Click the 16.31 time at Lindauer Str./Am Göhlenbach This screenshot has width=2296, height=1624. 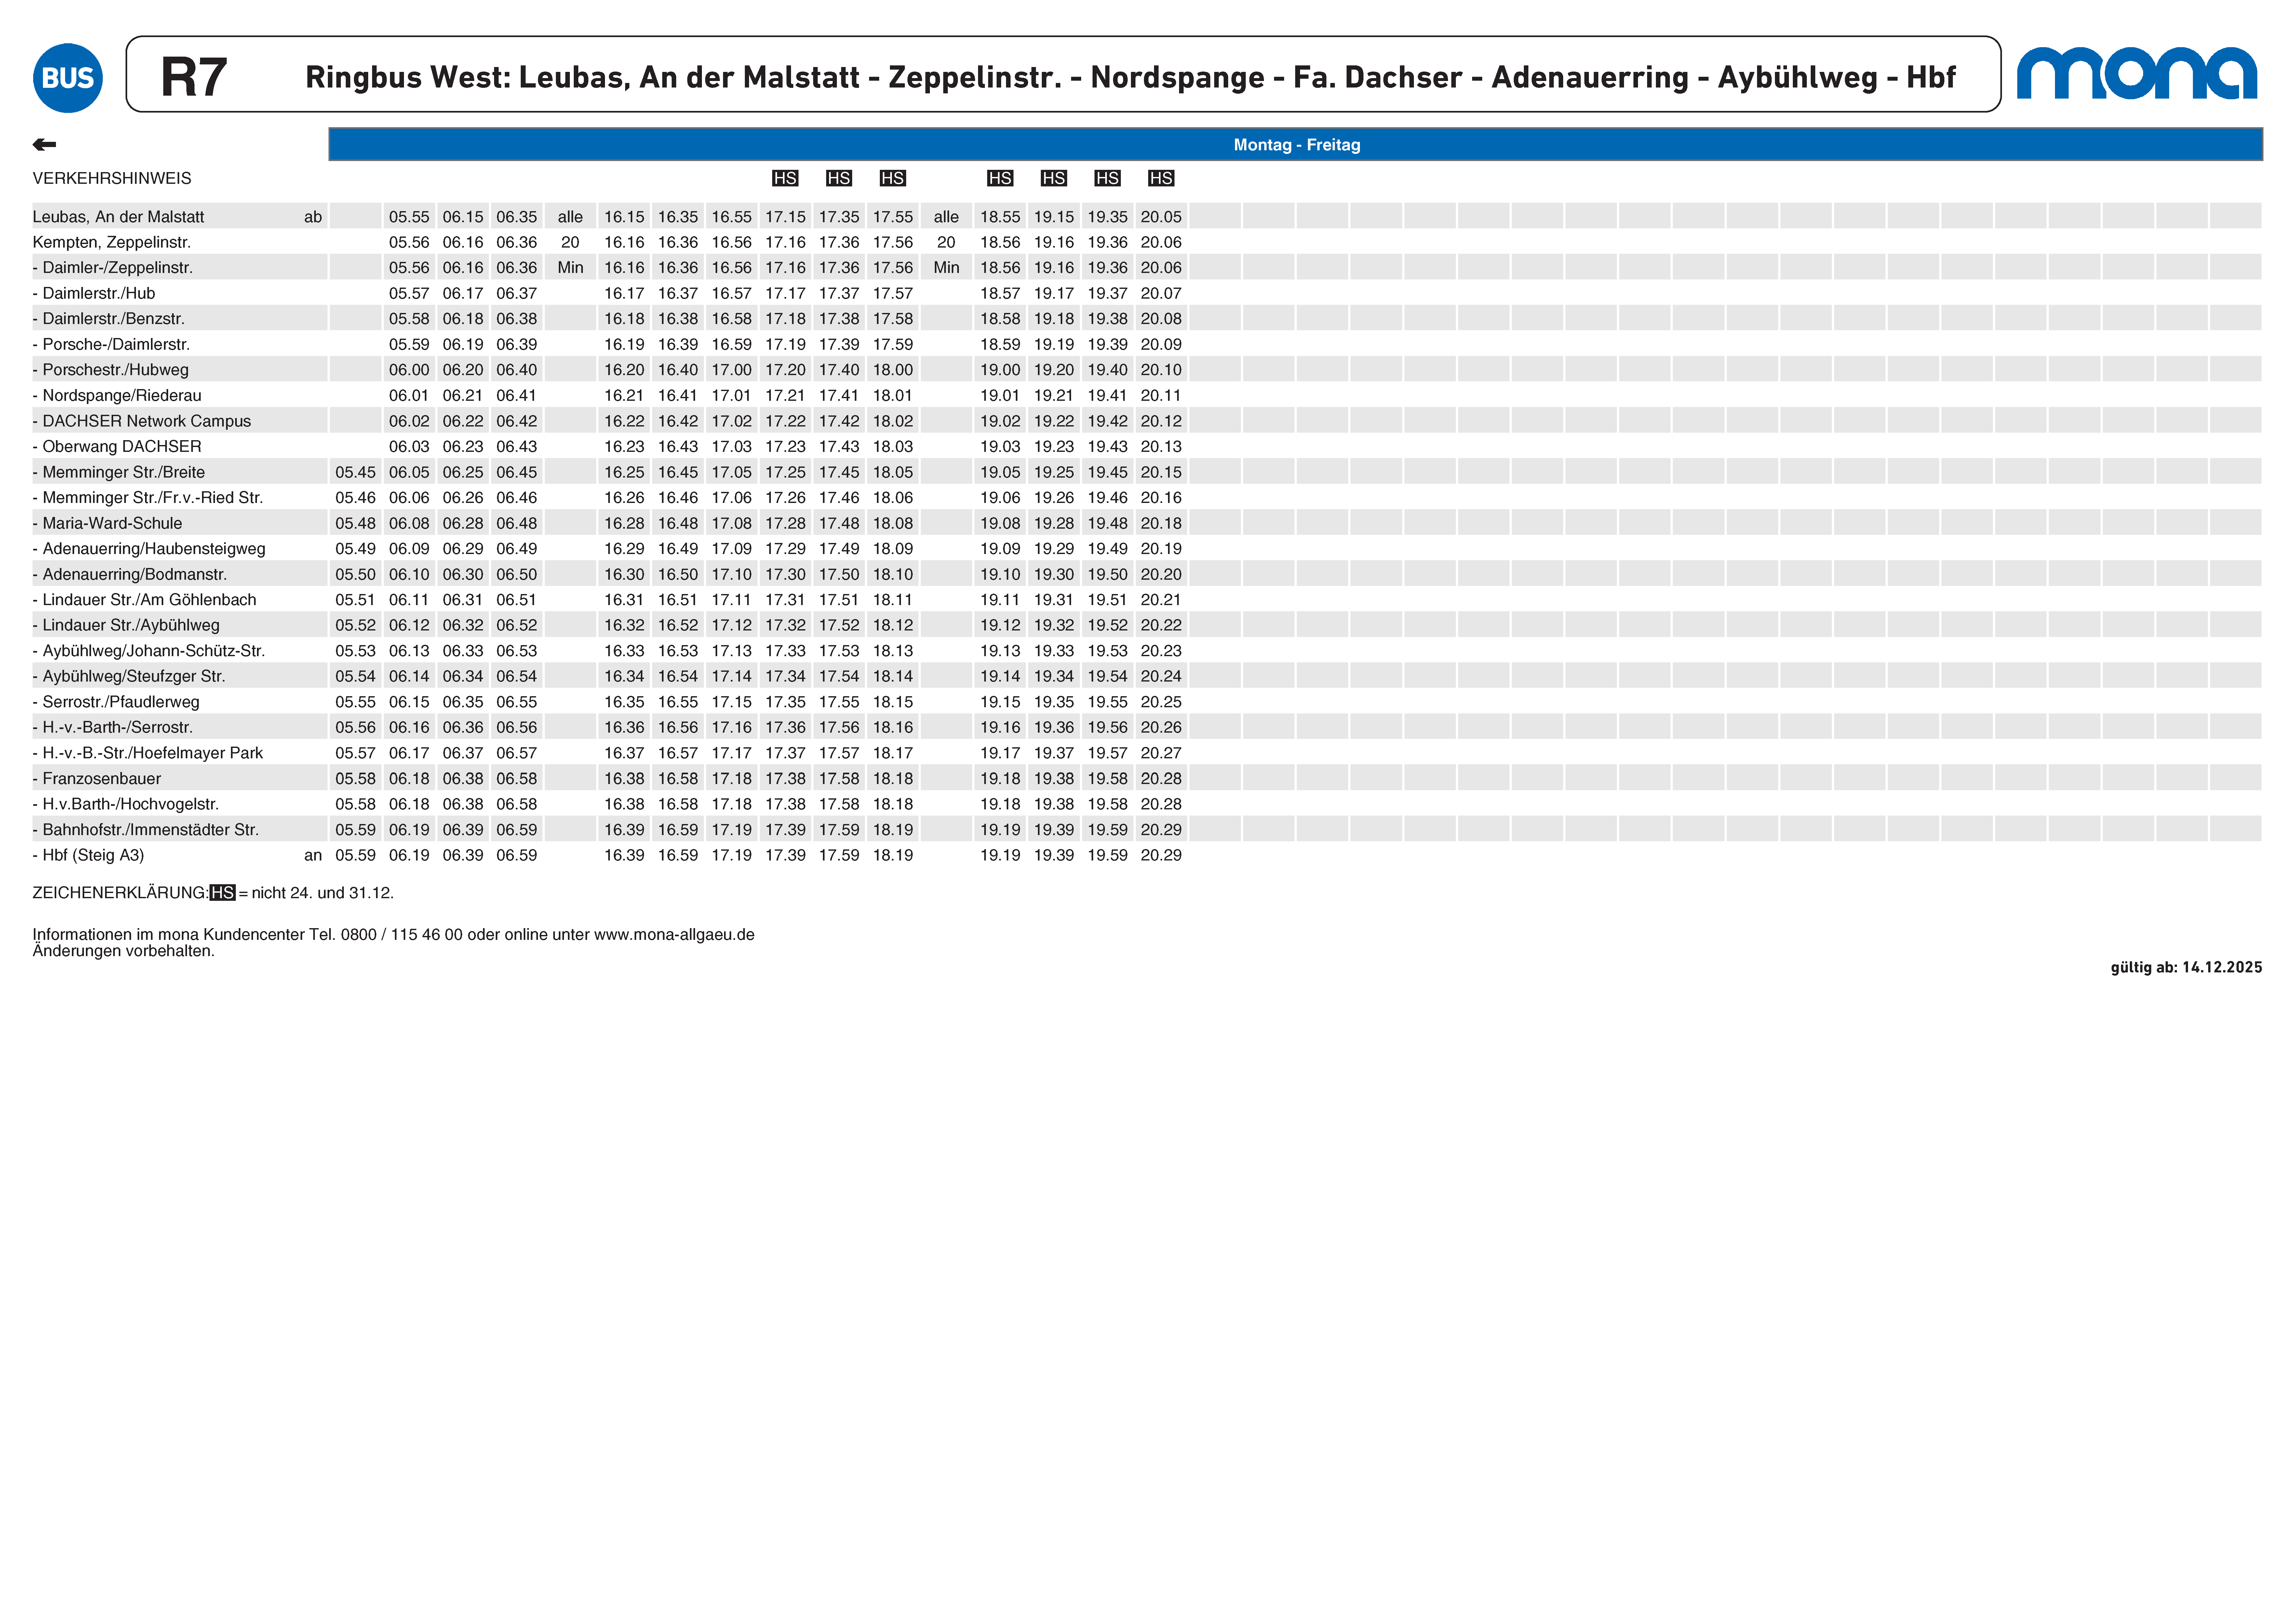(x=624, y=600)
